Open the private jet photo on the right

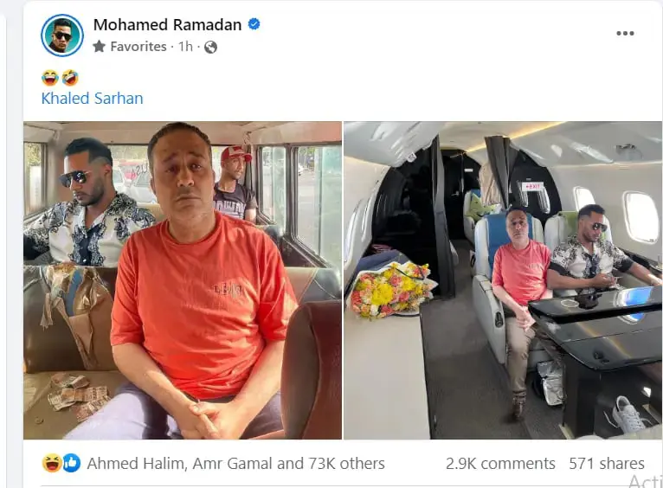(x=503, y=280)
